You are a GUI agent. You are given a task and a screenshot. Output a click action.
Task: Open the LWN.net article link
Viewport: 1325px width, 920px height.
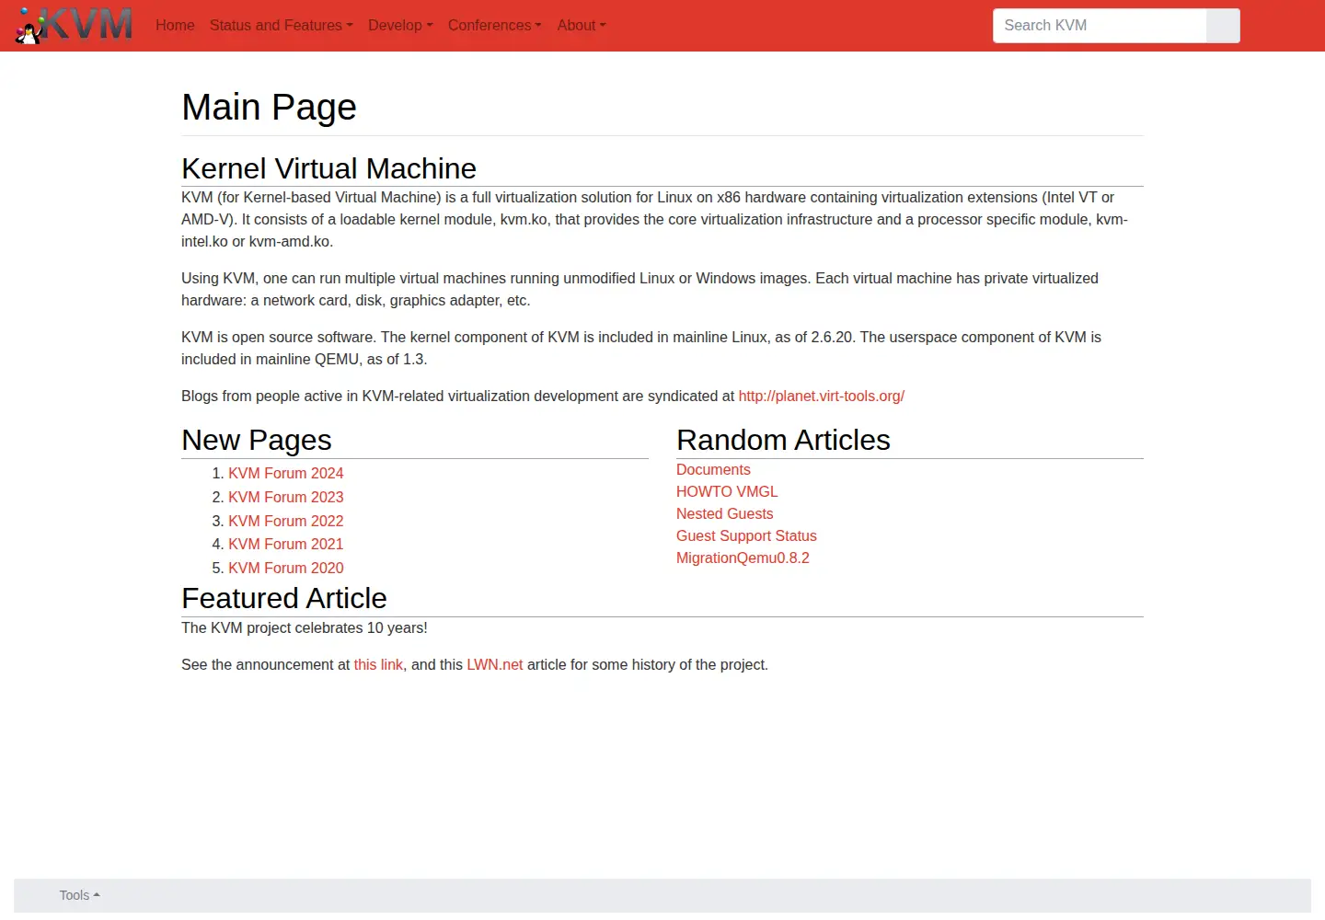(494, 665)
